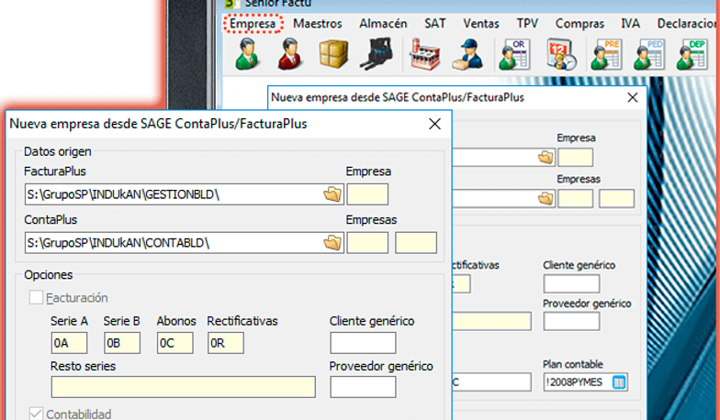Click the Abonos field containing 0C
The image size is (720, 420).
(174, 343)
